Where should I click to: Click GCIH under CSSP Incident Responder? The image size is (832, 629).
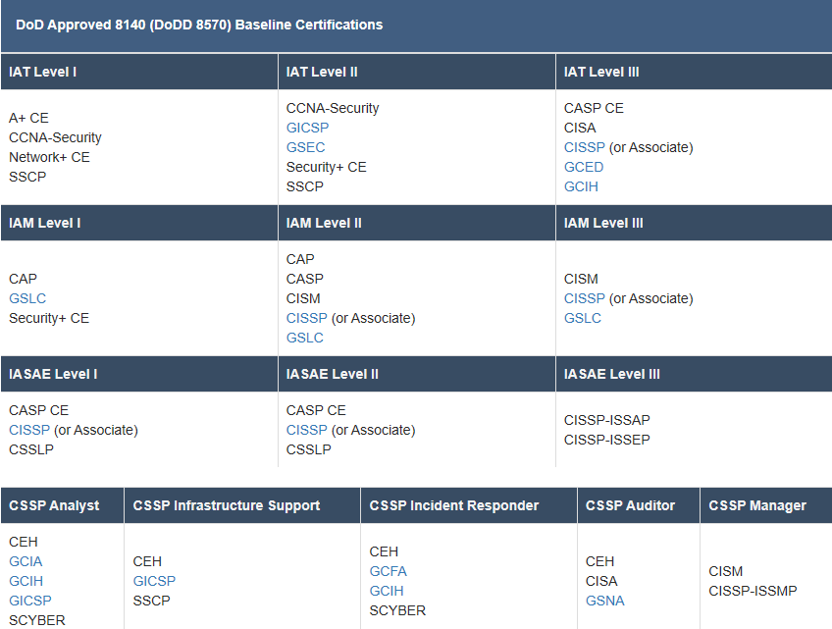pos(387,592)
